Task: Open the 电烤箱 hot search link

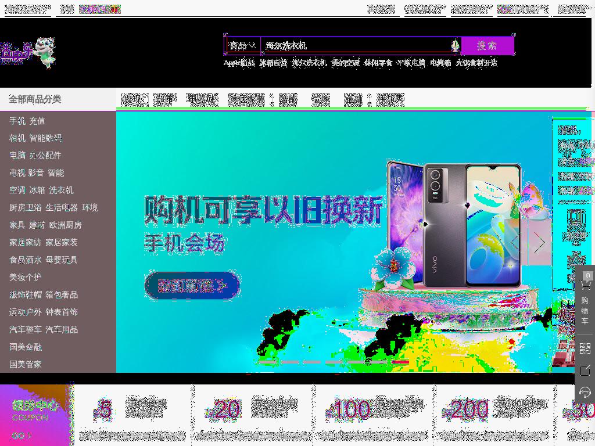Action: tap(440, 63)
